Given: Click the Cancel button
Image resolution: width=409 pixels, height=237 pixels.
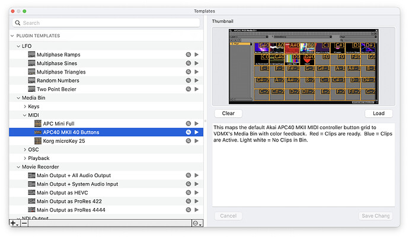Looking at the screenshot, I should pyautogui.click(x=228, y=216).
